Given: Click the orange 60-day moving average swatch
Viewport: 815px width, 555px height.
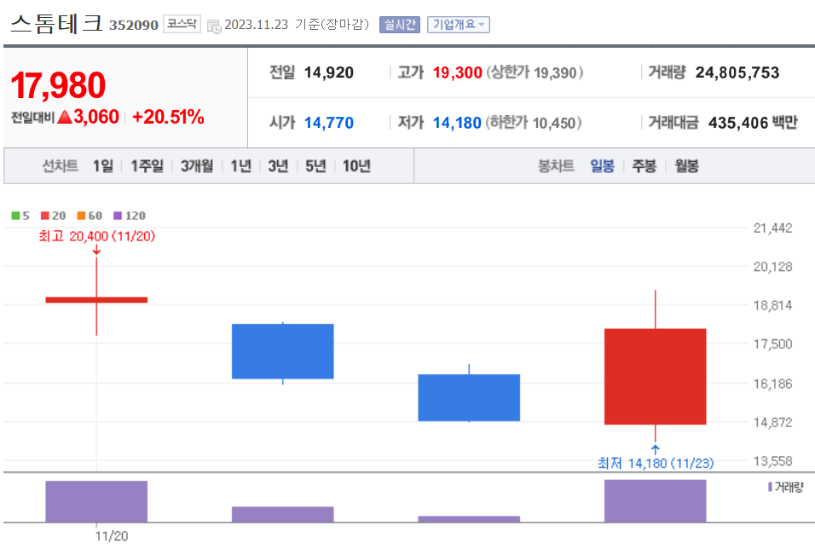Looking at the screenshot, I should (81, 216).
